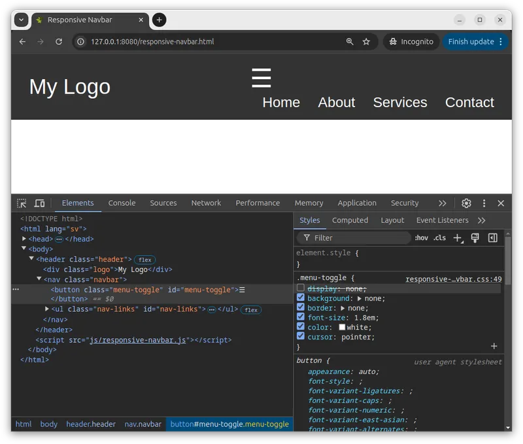This screenshot has height=444, width=523.
Task: Open DevTools settings gear
Action: pyautogui.click(x=466, y=203)
